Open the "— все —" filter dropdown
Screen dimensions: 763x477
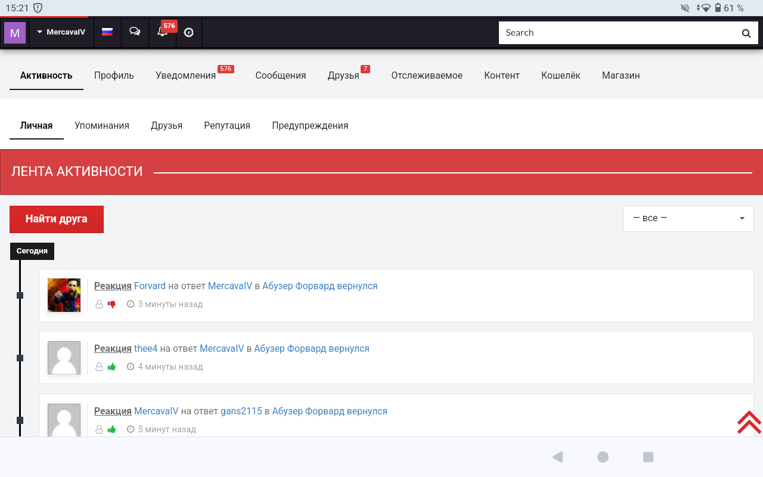[x=688, y=218]
